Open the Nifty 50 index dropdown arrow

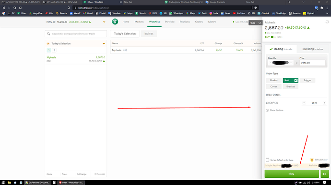click(x=104, y=22)
